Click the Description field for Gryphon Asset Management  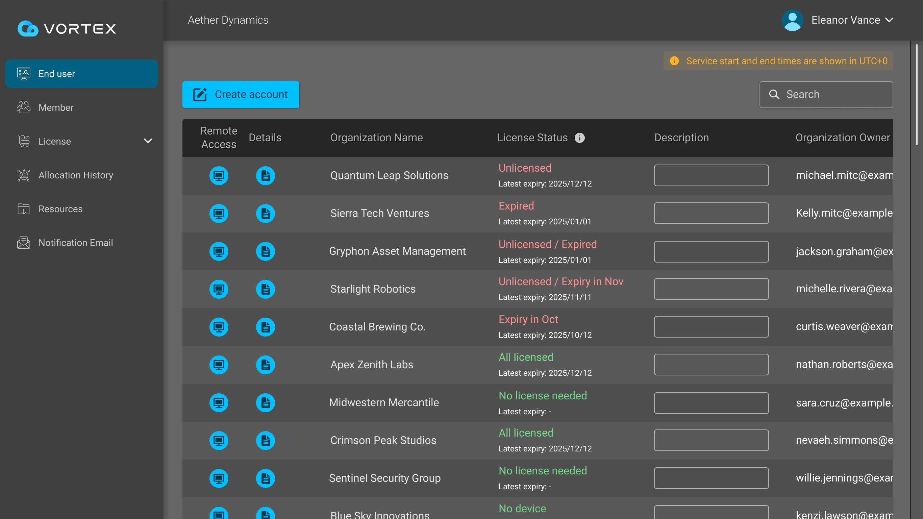pos(711,251)
